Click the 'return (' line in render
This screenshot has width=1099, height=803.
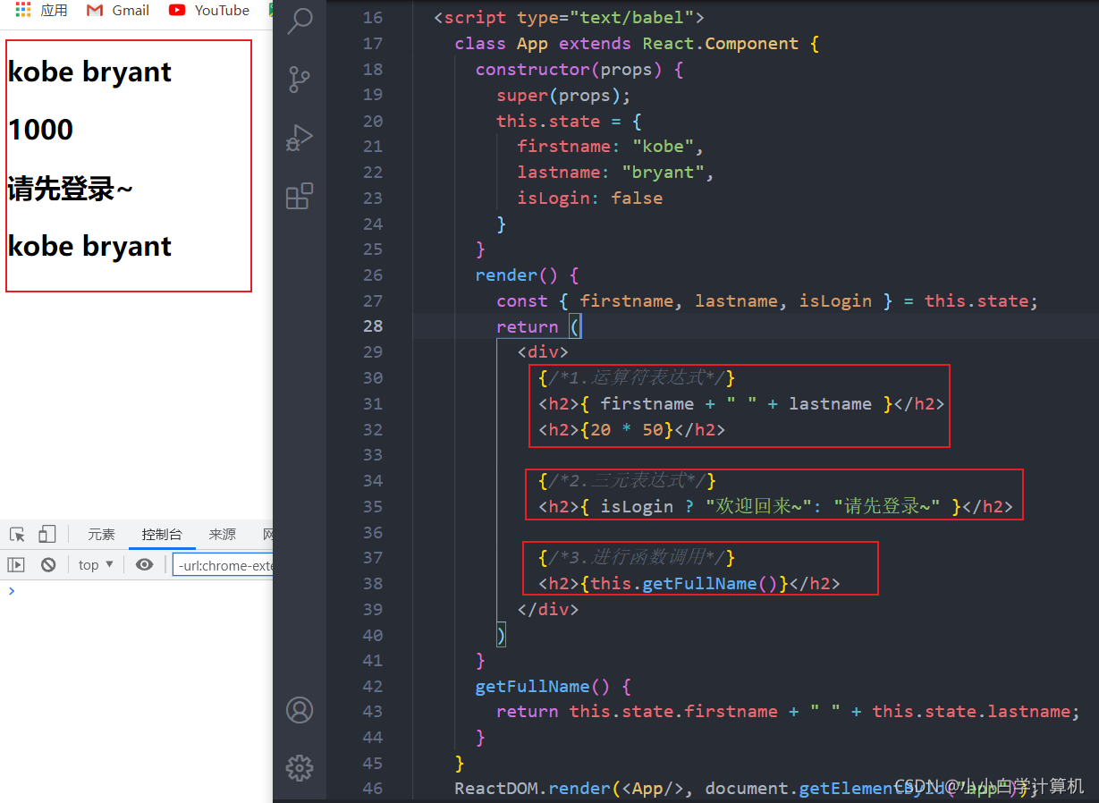point(538,327)
